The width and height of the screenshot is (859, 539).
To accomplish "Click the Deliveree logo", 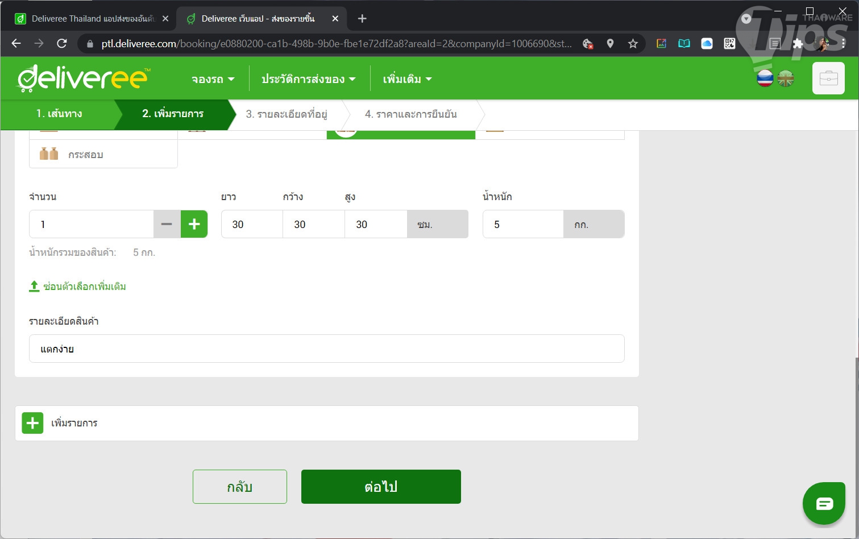I will pos(84,78).
